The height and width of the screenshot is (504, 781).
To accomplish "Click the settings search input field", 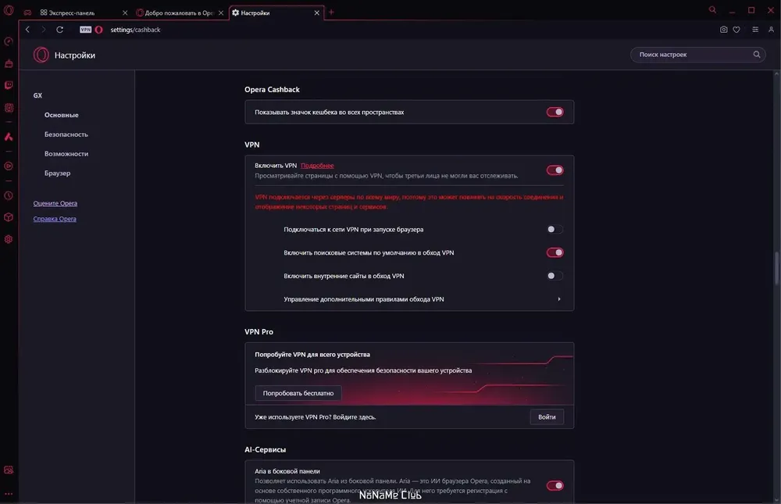I will (x=697, y=55).
